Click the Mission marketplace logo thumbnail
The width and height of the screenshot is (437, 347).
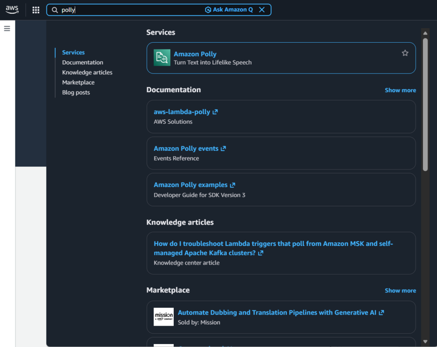pyautogui.click(x=163, y=317)
